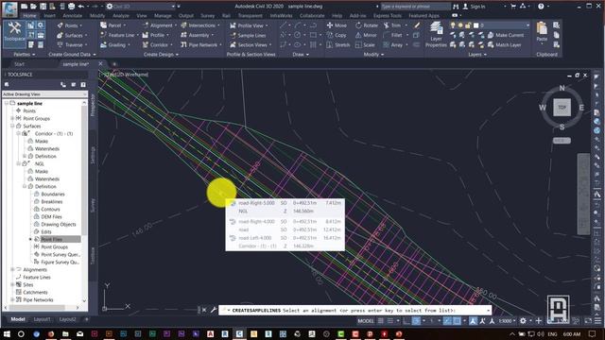The width and height of the screenshot is (605, 340).
Task: Select the Trim tool in Modify panel
Action: click(392, 25)
